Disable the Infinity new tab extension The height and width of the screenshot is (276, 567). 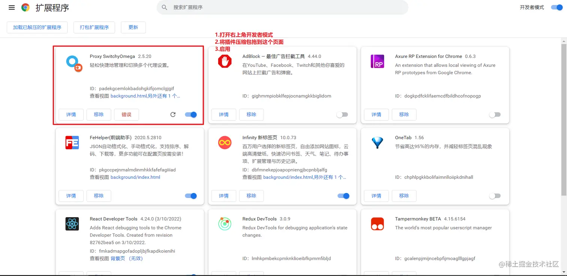pos(343,196)
